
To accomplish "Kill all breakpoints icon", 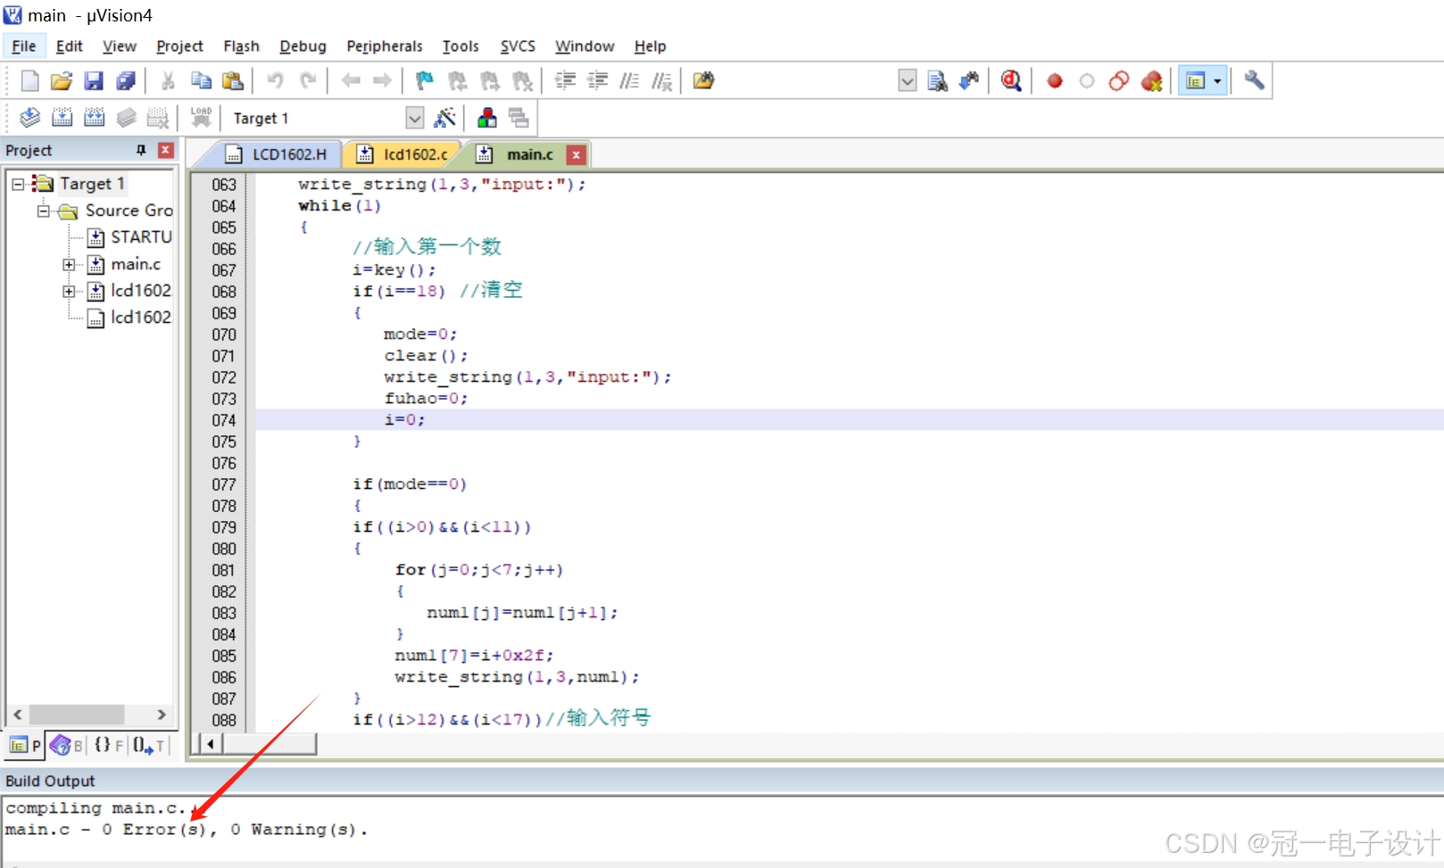I will (1151, 81).
